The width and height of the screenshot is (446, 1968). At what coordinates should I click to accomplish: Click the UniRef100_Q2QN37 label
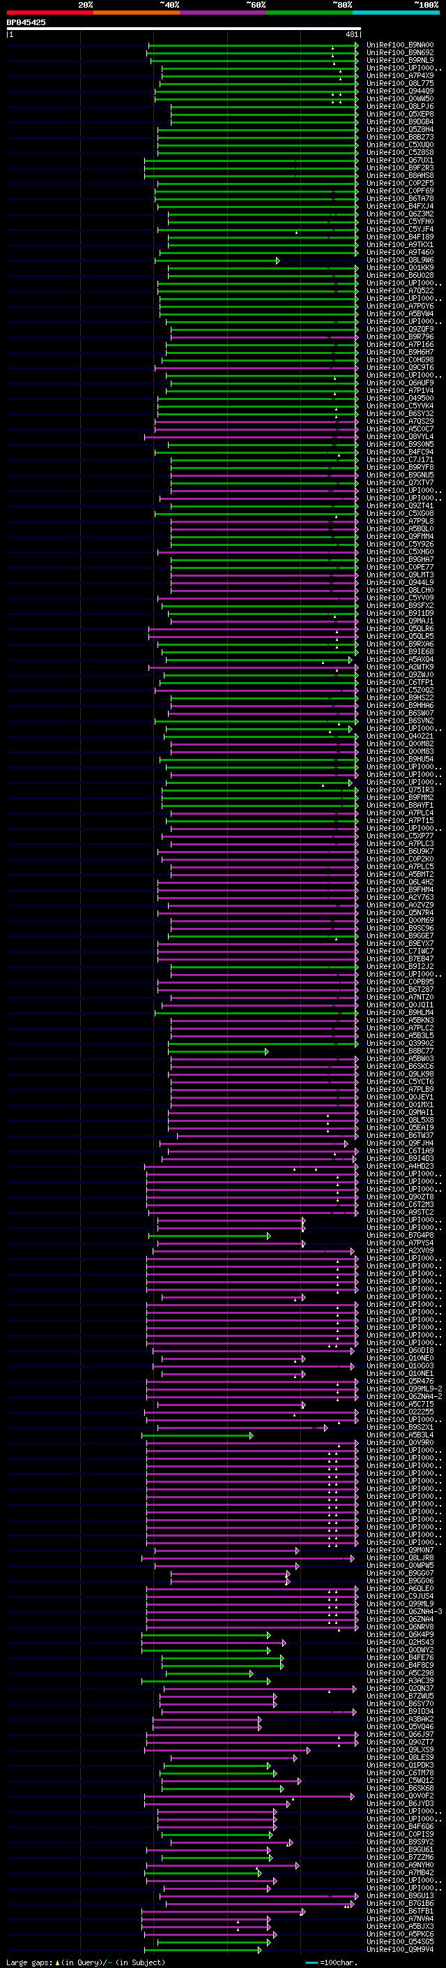point(400,1687)
